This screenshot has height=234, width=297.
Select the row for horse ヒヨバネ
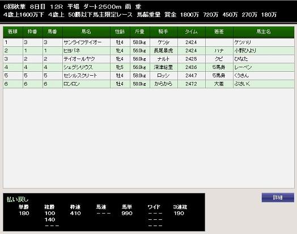(x=148, y=51)
